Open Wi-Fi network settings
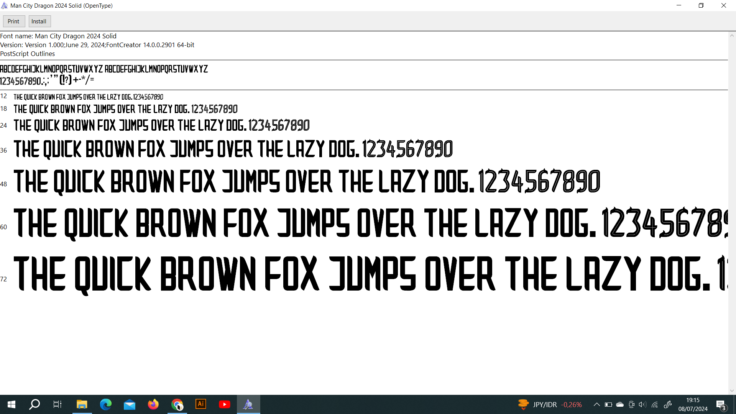The width and height of the screenshot is (736, 414). (x=655, y=404)
